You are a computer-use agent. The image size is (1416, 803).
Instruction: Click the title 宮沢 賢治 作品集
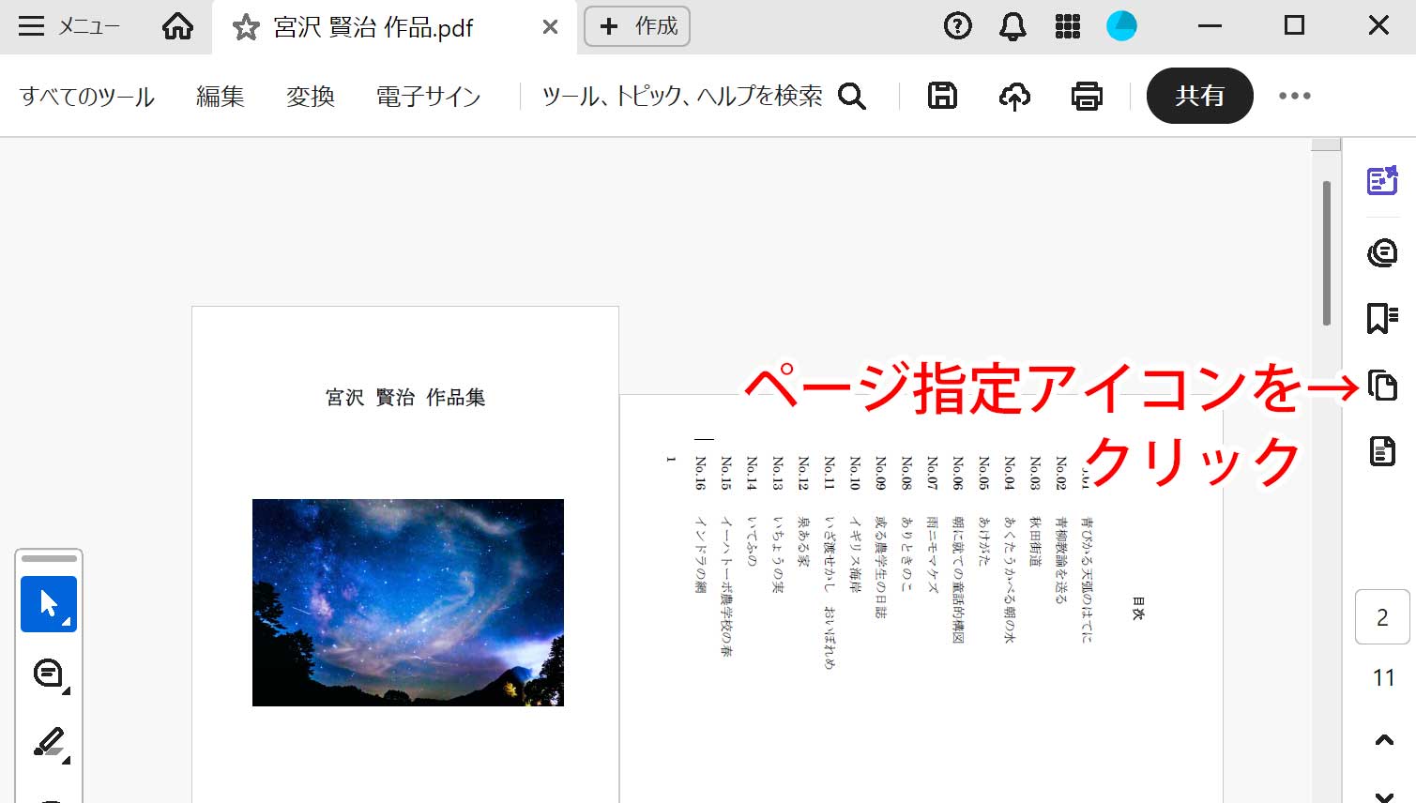(x=405, y=398)
